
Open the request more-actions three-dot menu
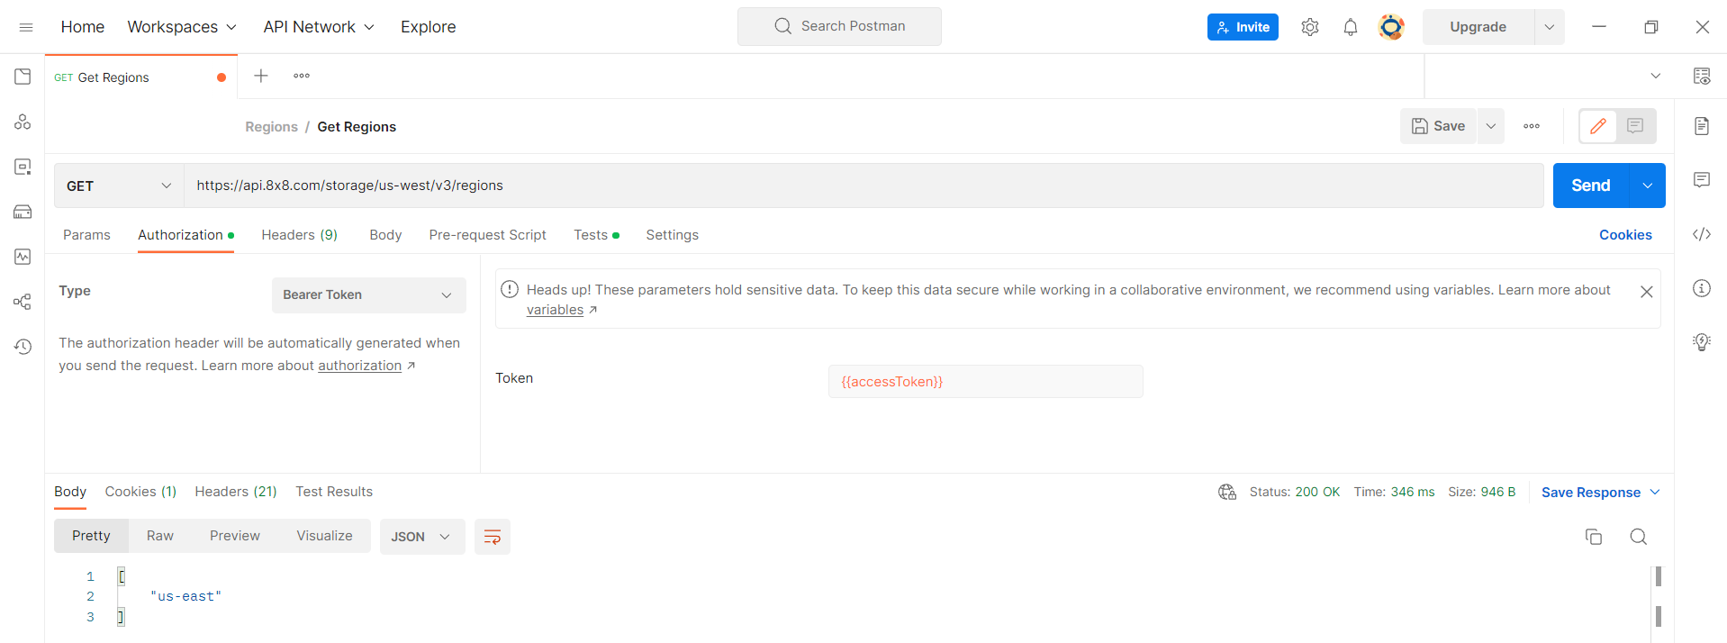[x=1532, y=126]
